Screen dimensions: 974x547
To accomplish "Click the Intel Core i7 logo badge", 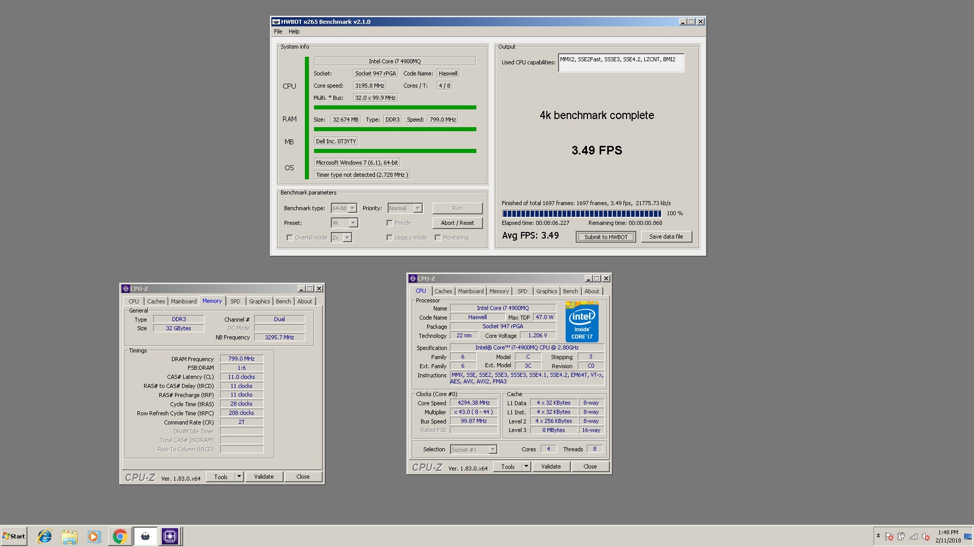I will 582,322.
